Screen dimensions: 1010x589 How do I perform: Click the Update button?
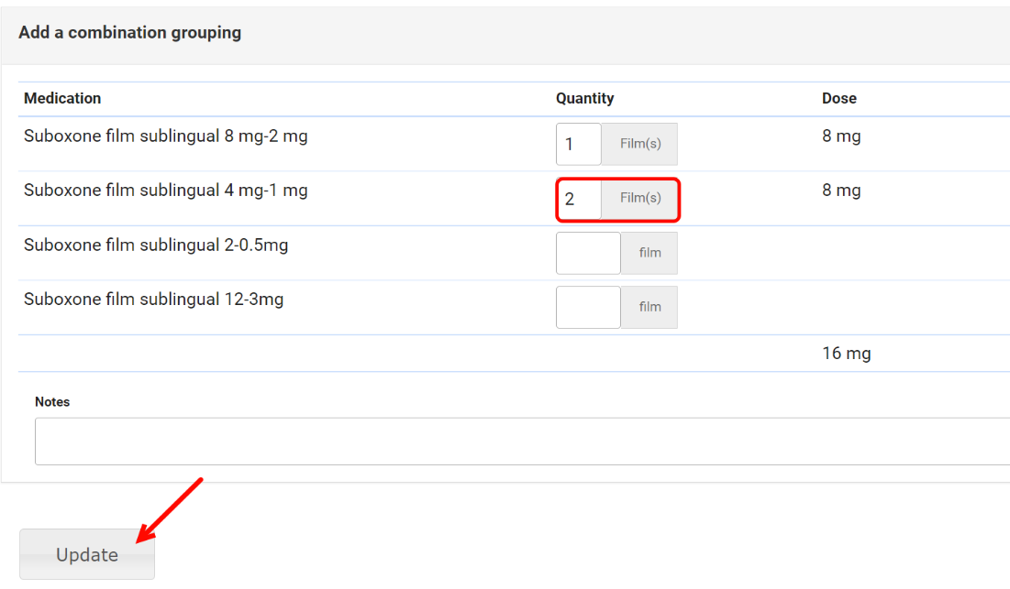click(x=87, y=554)
